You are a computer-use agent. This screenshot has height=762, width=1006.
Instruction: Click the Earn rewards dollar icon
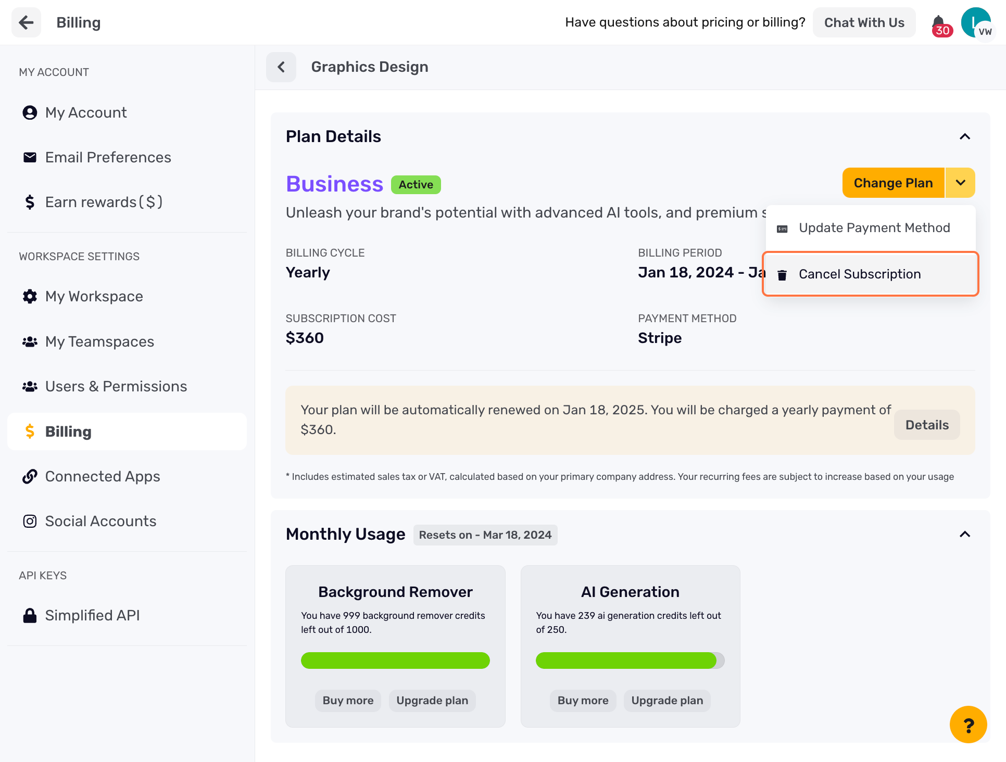[x=30, y=202]
